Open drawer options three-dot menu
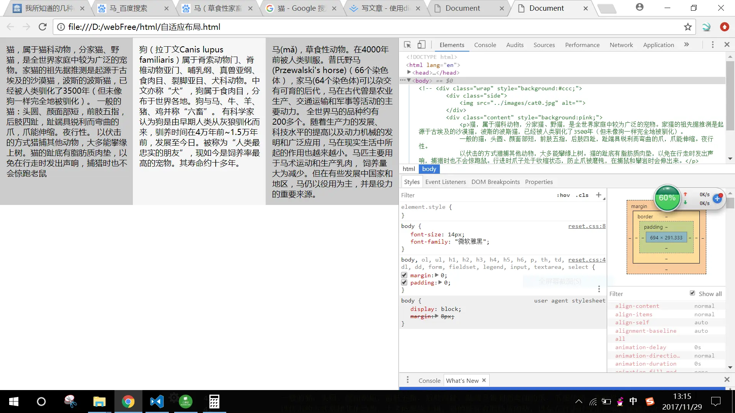Viewport: 735px width, 413px height. point(408,380)
